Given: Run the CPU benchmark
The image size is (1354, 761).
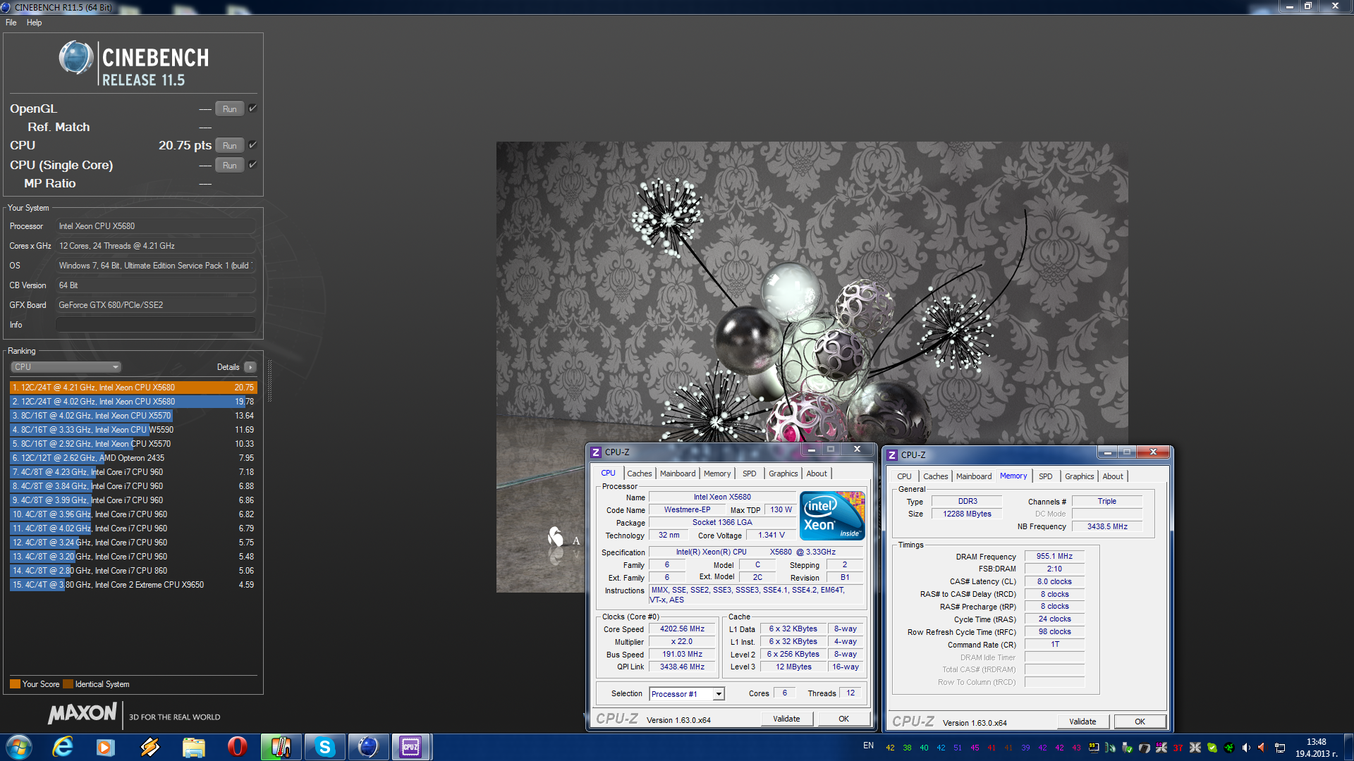Looking at the screenshot, I should point(229,146).
